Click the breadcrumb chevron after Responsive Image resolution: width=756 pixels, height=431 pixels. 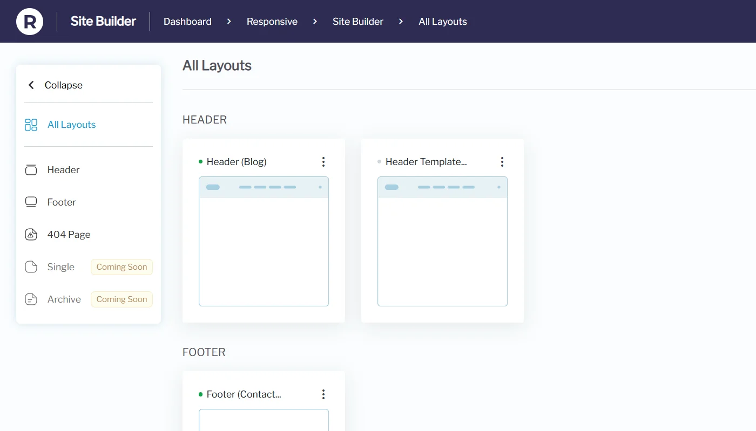[x=315, y=22]
